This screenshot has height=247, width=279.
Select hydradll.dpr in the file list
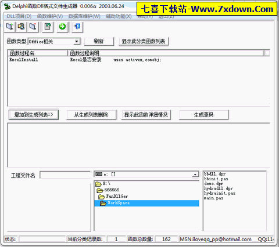[218, 188]
